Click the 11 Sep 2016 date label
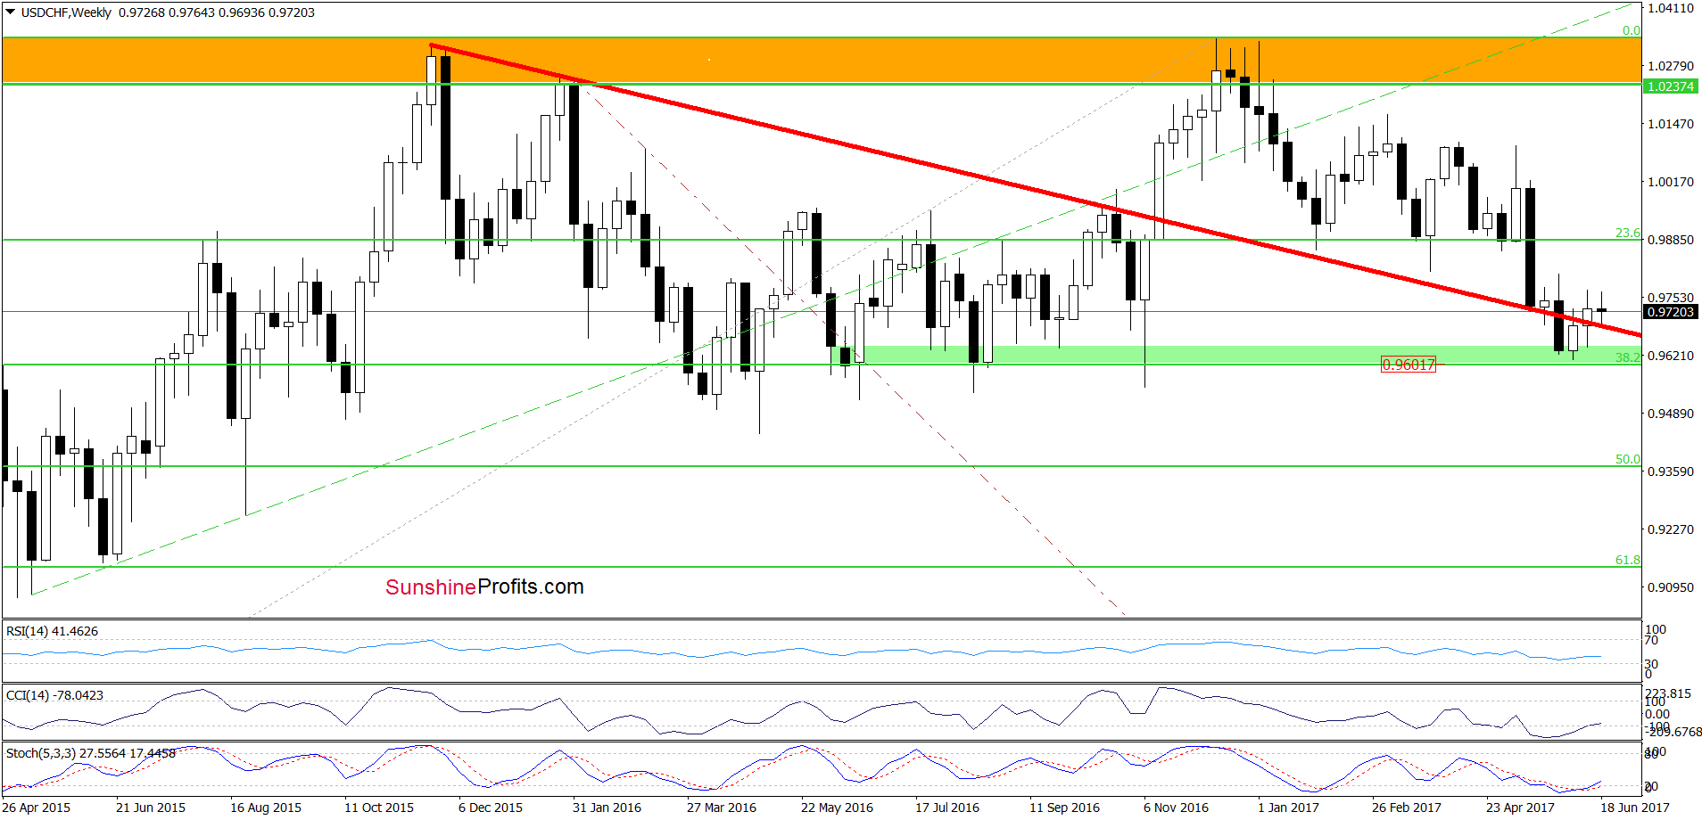 (x=1064, y=808)
